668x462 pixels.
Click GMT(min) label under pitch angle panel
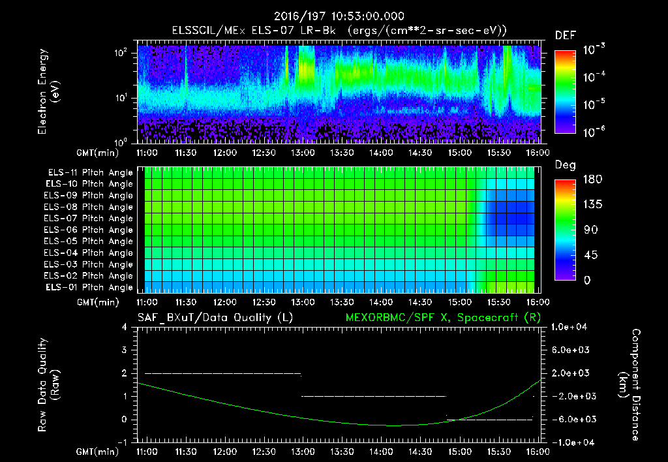[98, 303]
